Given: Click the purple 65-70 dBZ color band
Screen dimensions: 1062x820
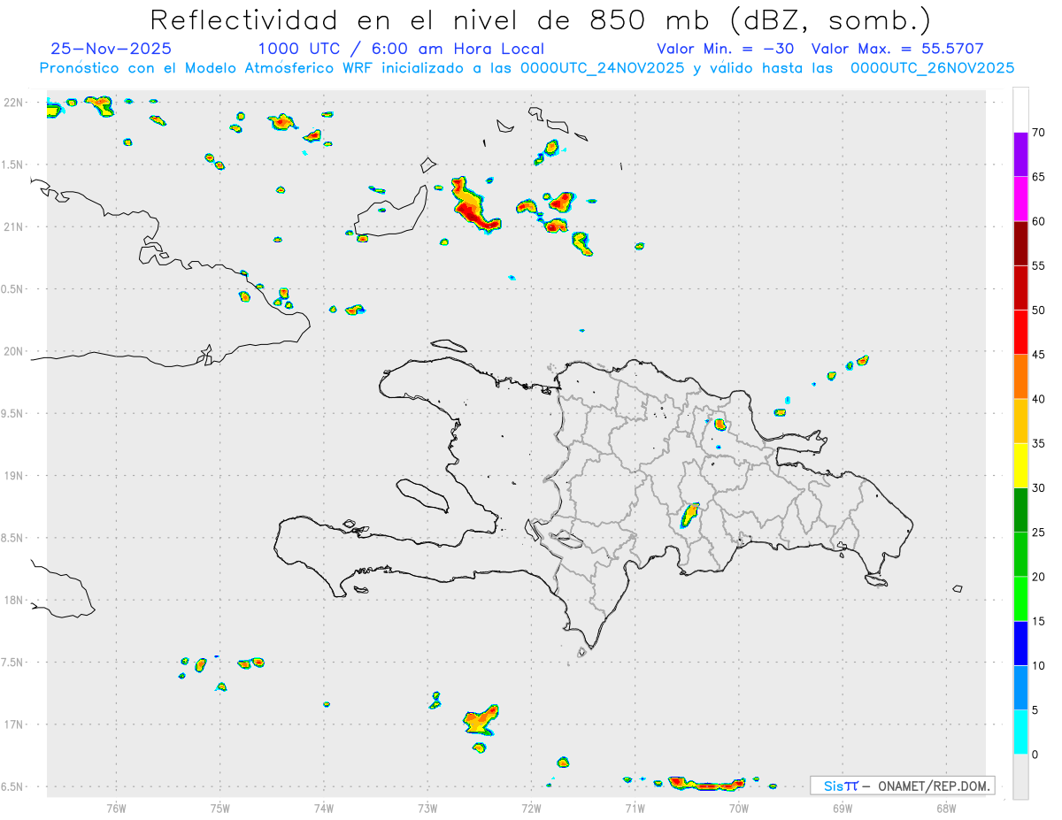Looking at the screenshot, I should point(1020,155).
